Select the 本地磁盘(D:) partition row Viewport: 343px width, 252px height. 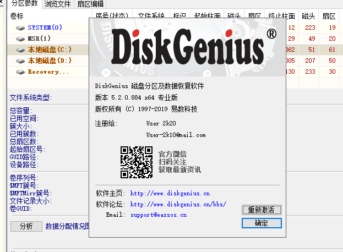click(x=48, y=61)
